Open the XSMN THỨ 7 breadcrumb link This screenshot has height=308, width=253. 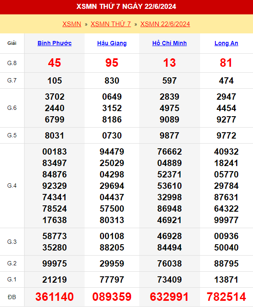point(111,24)
